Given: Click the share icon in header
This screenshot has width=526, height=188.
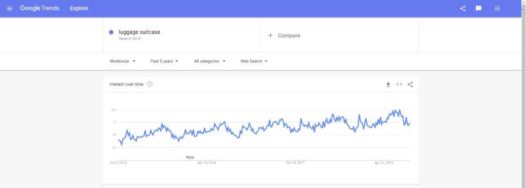Looking at the screenshot, I should click(463, 8).
